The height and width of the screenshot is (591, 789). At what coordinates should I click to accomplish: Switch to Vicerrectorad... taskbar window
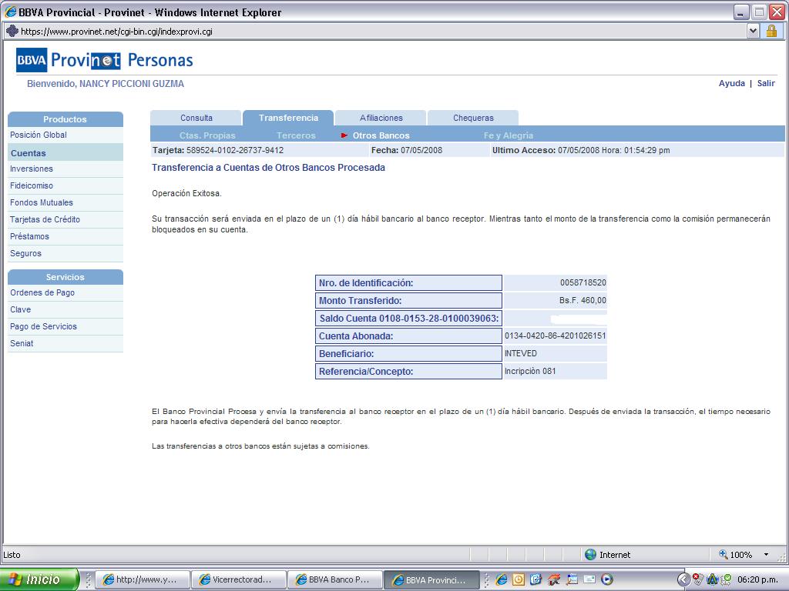(238, 579)
